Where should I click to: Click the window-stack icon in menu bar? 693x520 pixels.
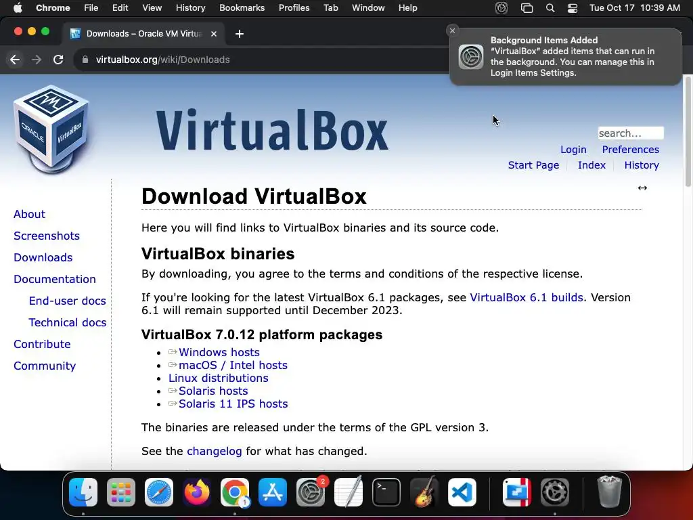coord(527,8)
